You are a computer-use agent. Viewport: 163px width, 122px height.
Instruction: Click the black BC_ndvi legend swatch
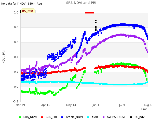[131, 117]
